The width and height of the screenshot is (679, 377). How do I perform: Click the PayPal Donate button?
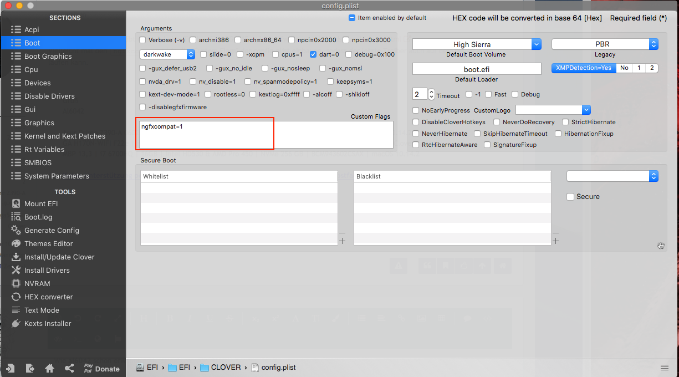[x=101, y=368]
